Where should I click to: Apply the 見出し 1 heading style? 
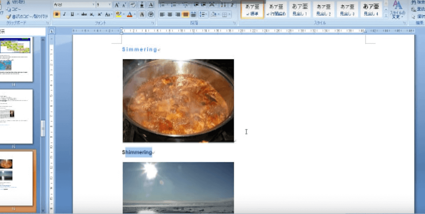point(300,10)
